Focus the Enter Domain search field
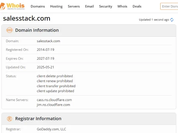Viewport: 178px width, 133px height. coord(169,6)
